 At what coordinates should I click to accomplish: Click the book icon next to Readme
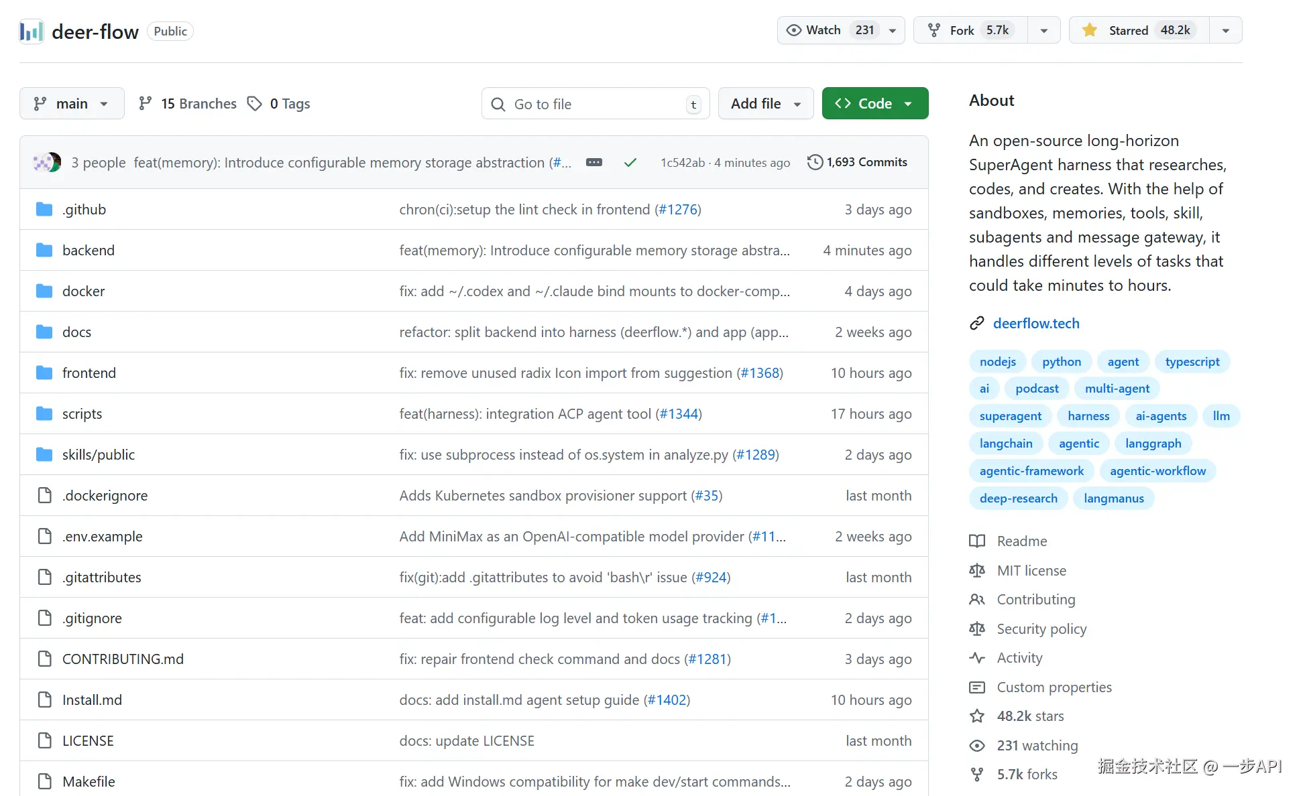(x=977, y=541)
